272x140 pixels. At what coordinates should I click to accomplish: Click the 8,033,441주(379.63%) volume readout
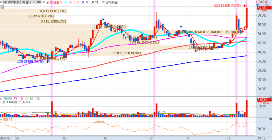[x=15, y=102]
